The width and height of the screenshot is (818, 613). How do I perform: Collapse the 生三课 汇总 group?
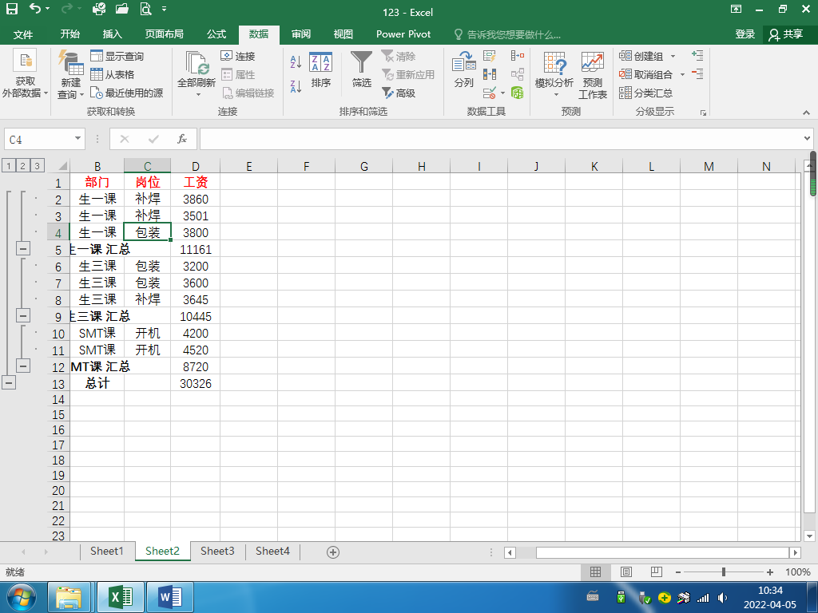pos(23,315)
